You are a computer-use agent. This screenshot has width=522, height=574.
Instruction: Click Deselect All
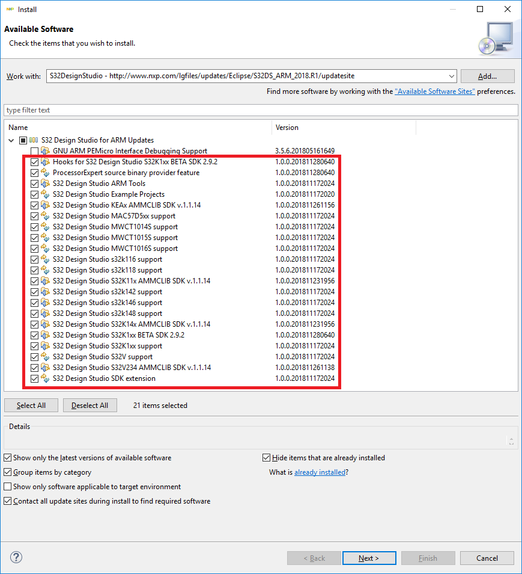click(x=90, y=406)
